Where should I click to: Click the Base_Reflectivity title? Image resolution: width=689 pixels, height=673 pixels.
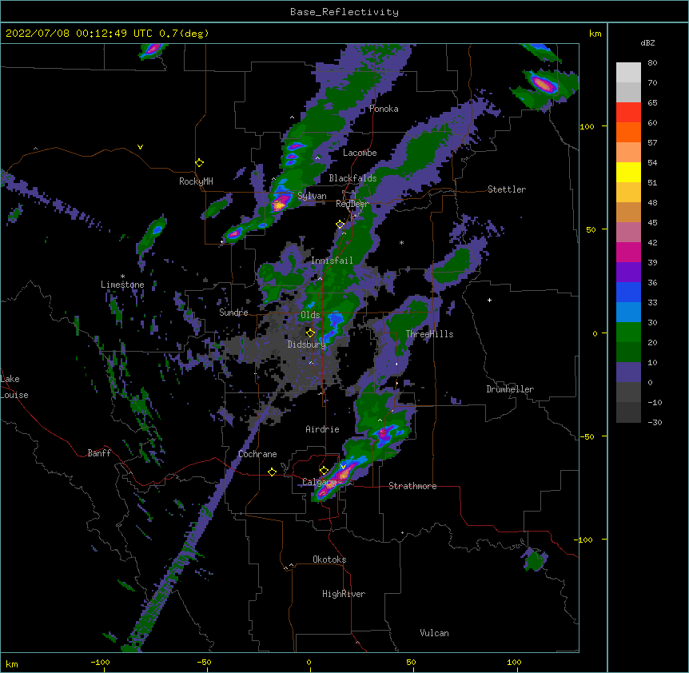point(344,12)
